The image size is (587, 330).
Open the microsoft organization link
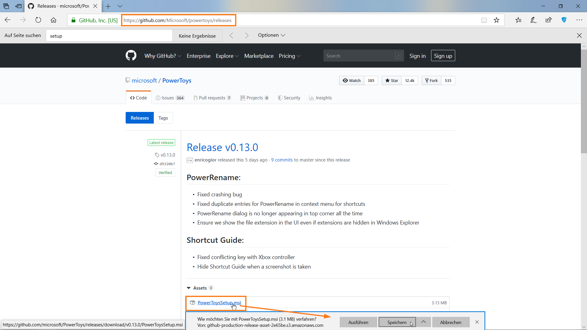(x=144, y=80)
